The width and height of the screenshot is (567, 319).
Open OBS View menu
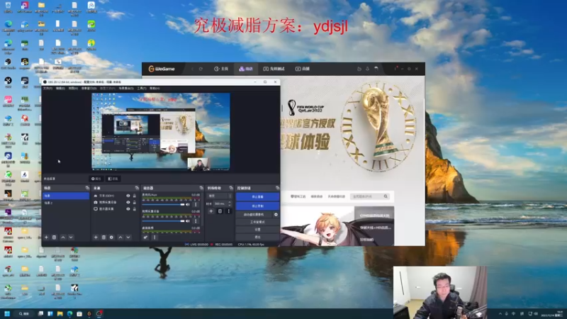pyautogui.click(x=73, y=88)
